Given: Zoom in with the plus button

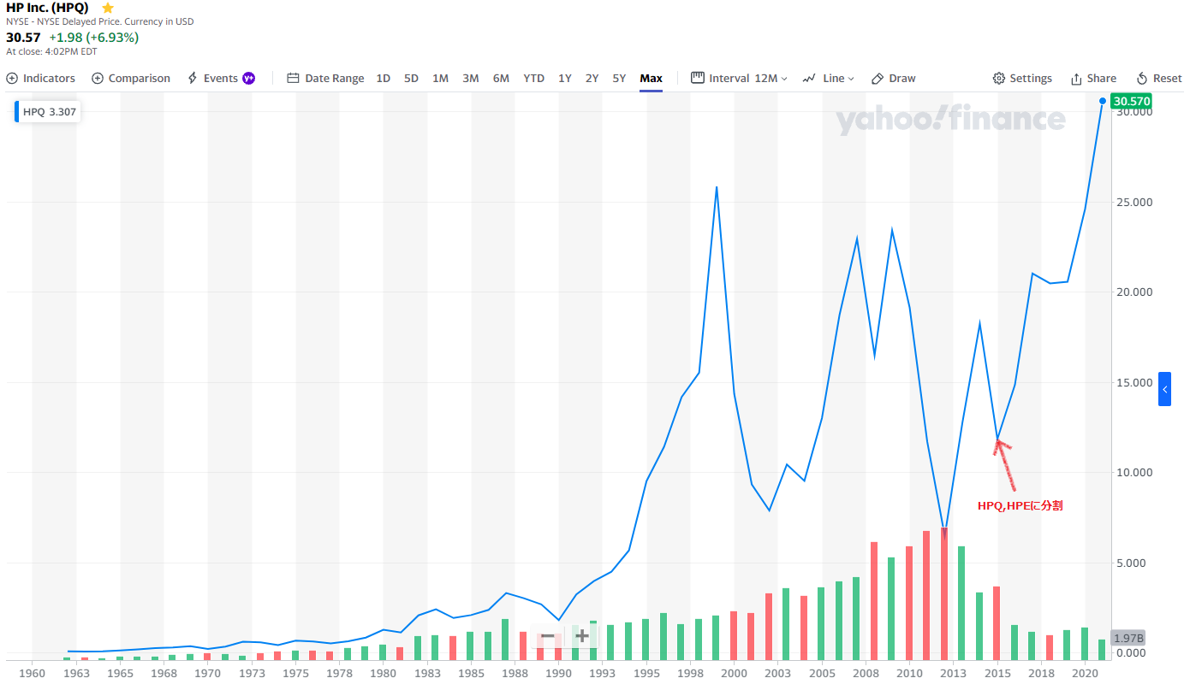Looking at the screenshot, I should click(x=582, y=636).
